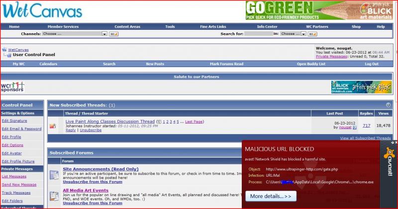
Task: Open Edit Signature
Action: click(x=14, y=121)
